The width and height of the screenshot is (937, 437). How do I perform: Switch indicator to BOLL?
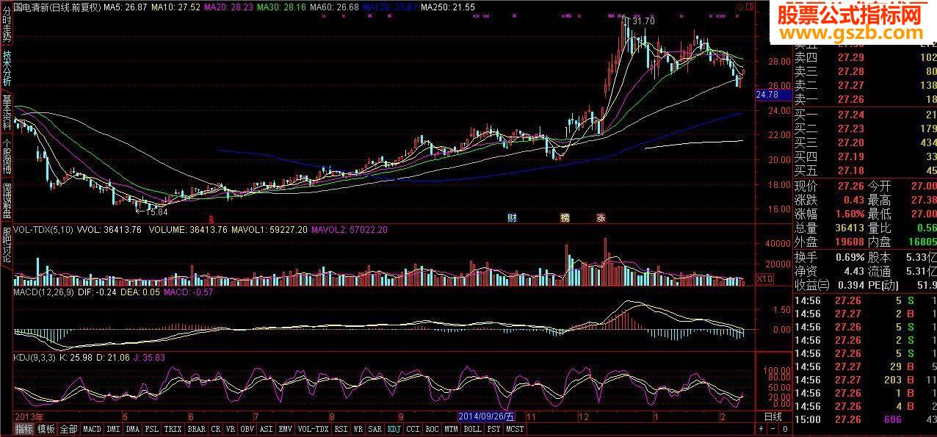click(x=473, y=429)
